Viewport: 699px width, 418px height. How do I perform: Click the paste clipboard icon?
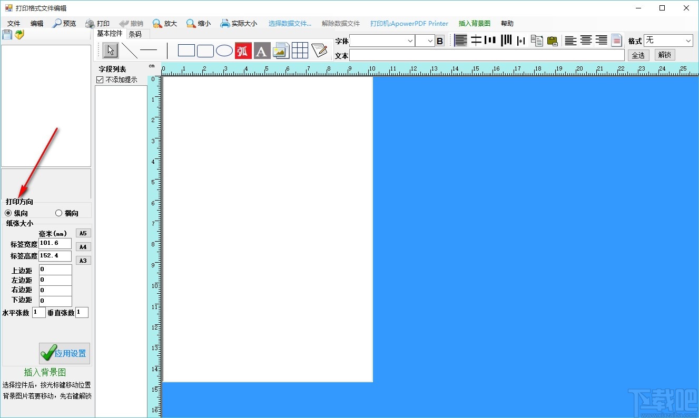coord(552,41)
